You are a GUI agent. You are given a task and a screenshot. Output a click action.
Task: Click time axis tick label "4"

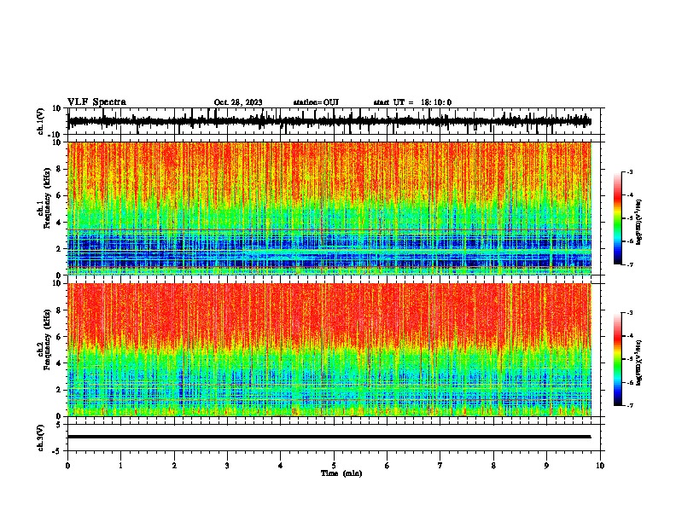click(281, 466)
